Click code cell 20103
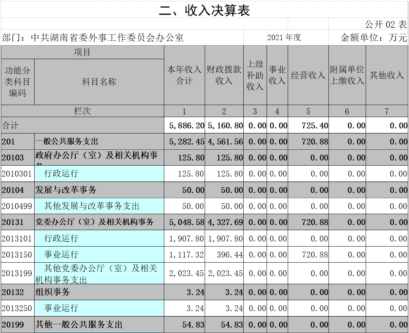This screenshot has height=333, width=409. [17, 158]
